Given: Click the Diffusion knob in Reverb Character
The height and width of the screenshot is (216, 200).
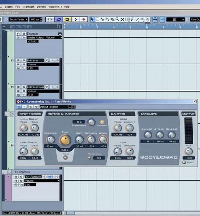Looking at the screenshot, I should (91, 139).
